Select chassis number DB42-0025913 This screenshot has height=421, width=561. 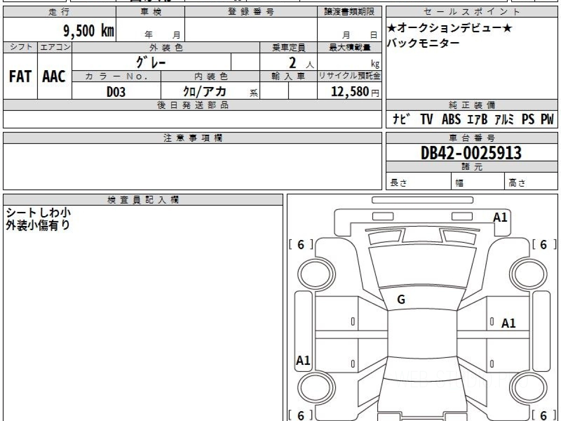tap(471, 152)
